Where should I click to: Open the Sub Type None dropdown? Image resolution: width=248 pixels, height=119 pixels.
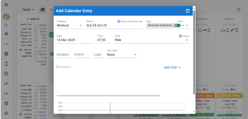122,55
